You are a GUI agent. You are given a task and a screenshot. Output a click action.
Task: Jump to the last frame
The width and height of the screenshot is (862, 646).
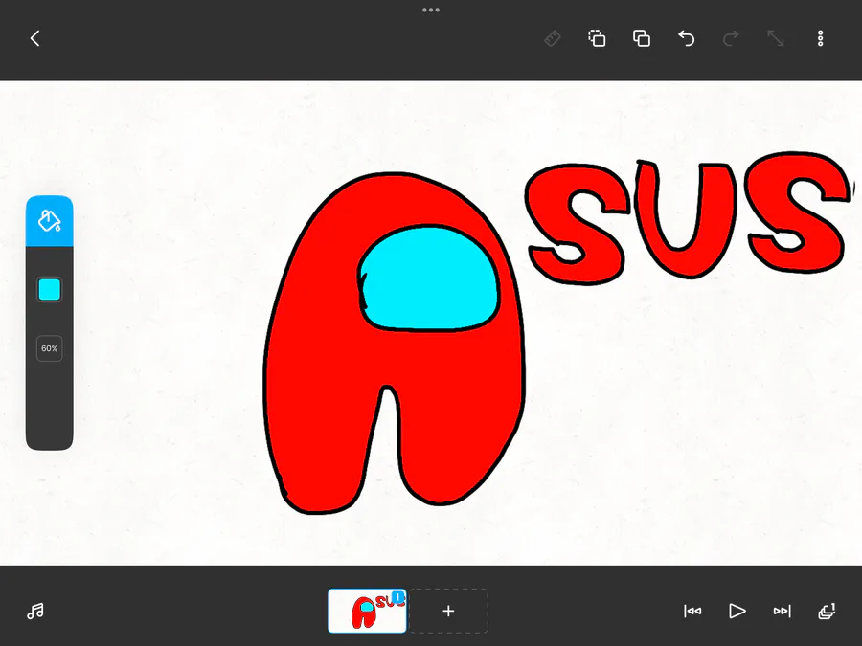point(782,611)
